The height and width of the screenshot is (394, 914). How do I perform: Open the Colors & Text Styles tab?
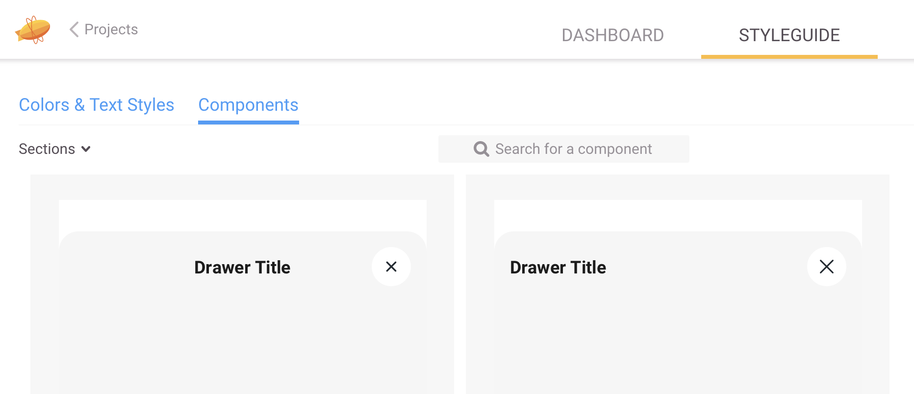pyautogui.click(x=96, y=104)
